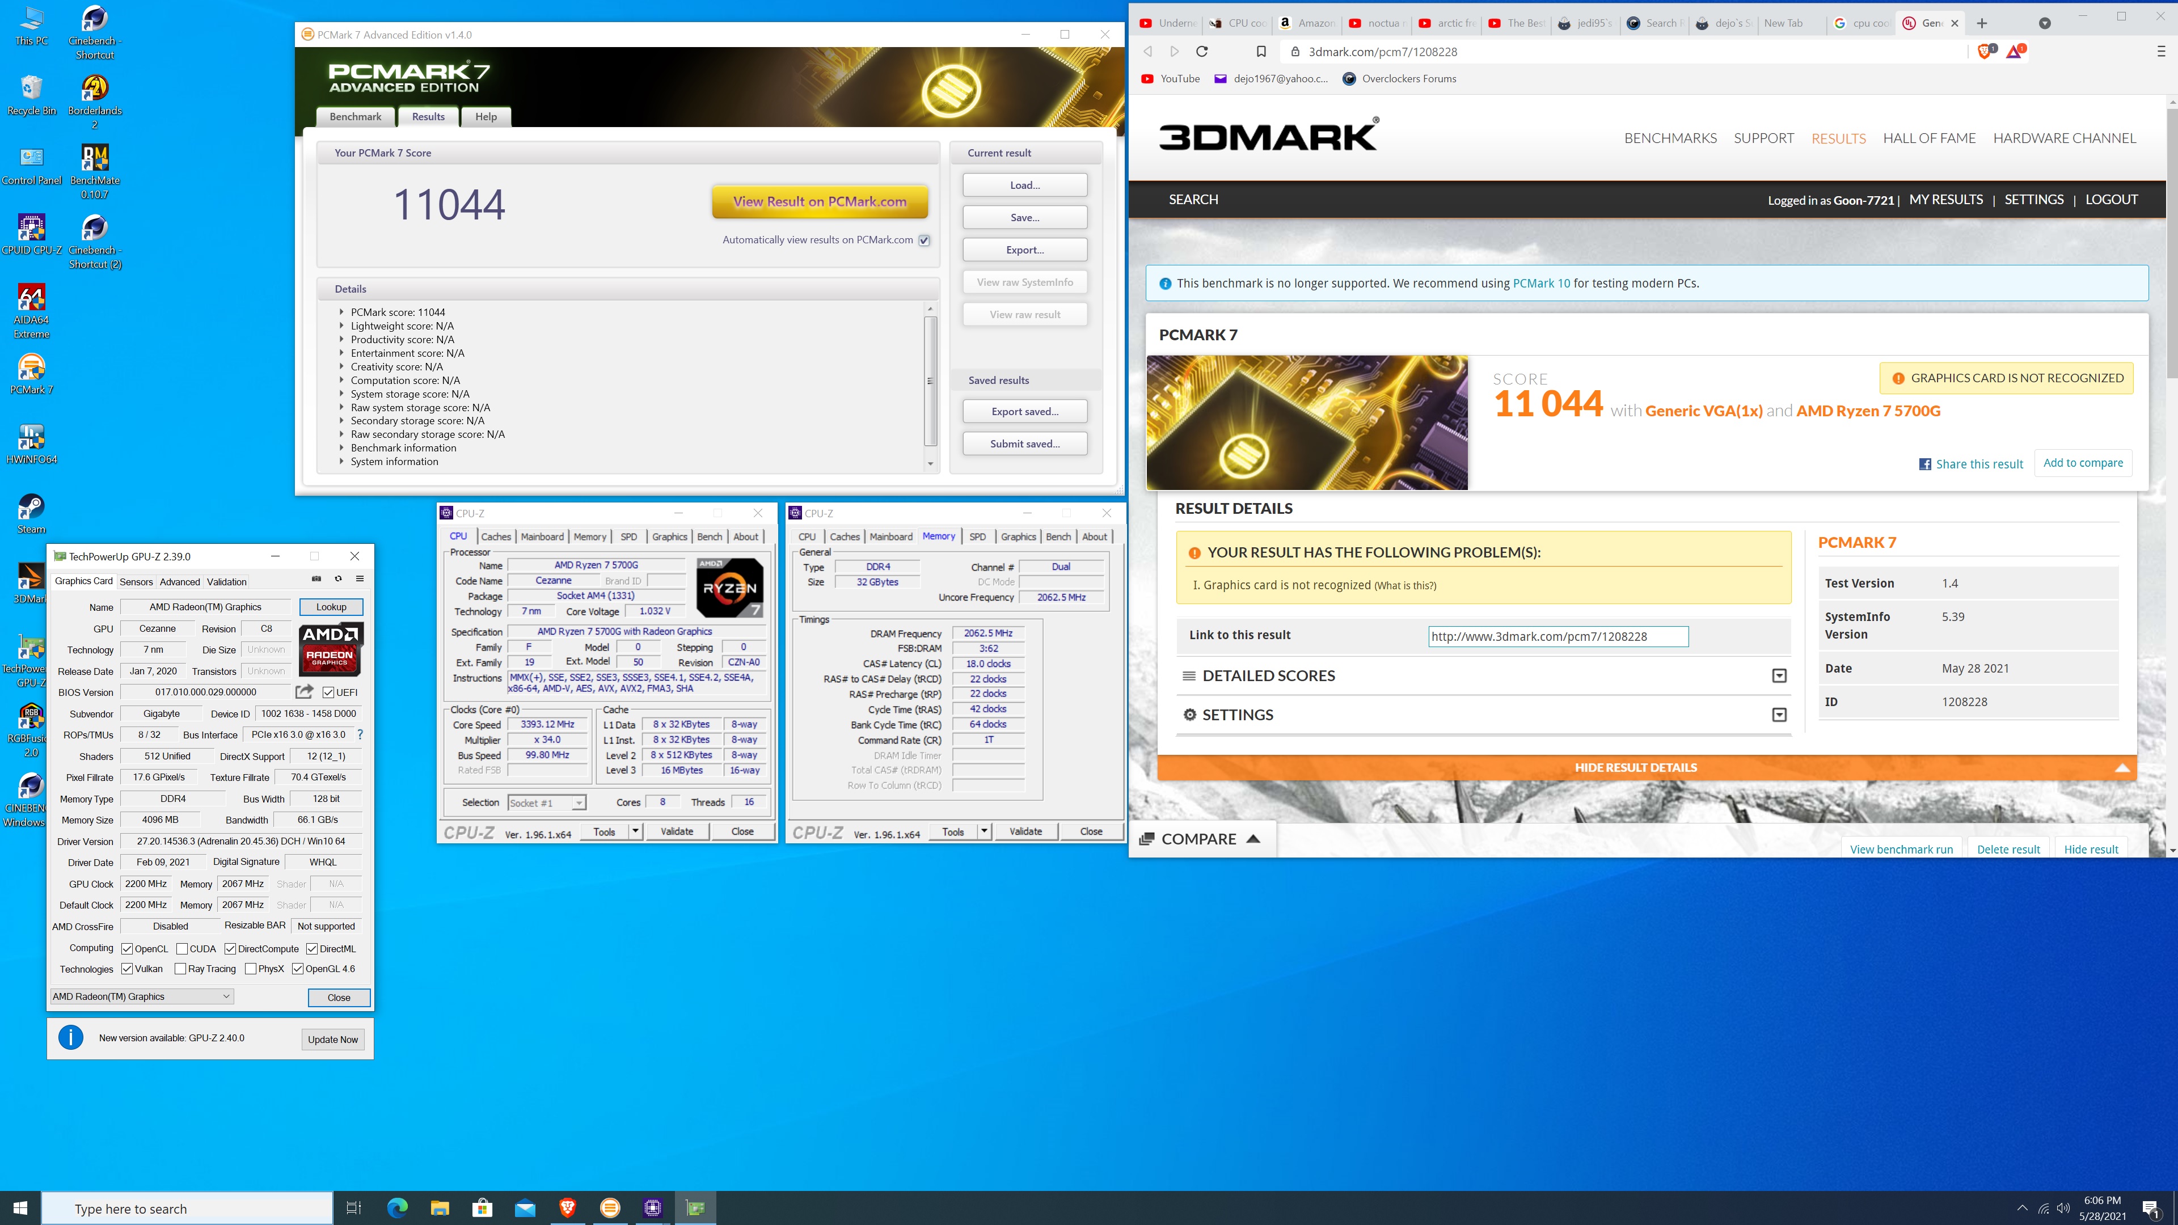Reload the browser page

click(1201, 52)
